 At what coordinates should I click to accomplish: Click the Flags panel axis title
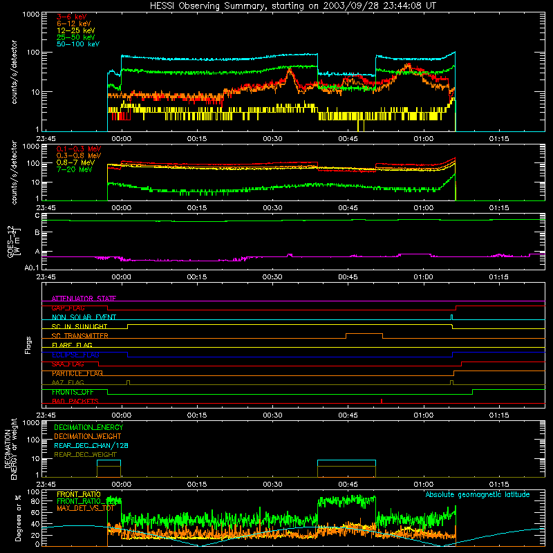click(28, 345)
